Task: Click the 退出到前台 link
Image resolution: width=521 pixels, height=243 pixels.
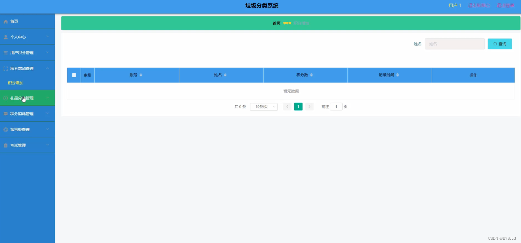Action: pos(479,5)
